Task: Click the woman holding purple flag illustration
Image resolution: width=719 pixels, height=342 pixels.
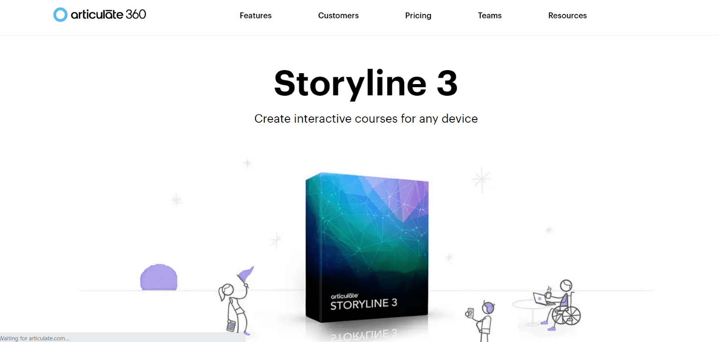Action: tap(235, 300)
